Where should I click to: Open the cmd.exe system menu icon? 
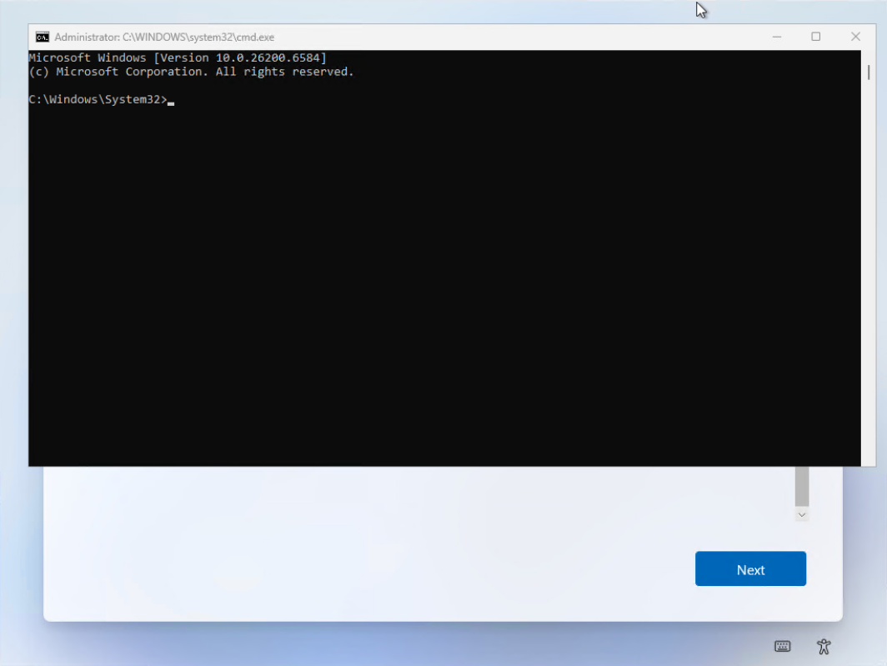click(43, 38)
